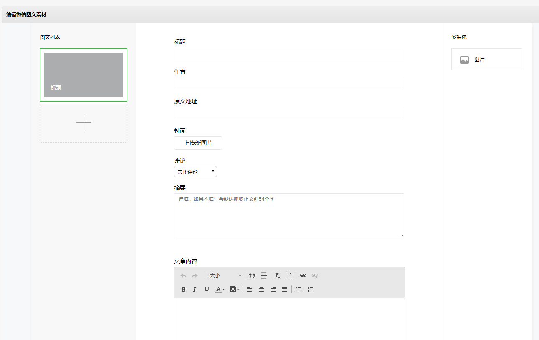
Task: Click the 上传新图片 upload button
Action: pyautogui.click(x=198, y=143)
